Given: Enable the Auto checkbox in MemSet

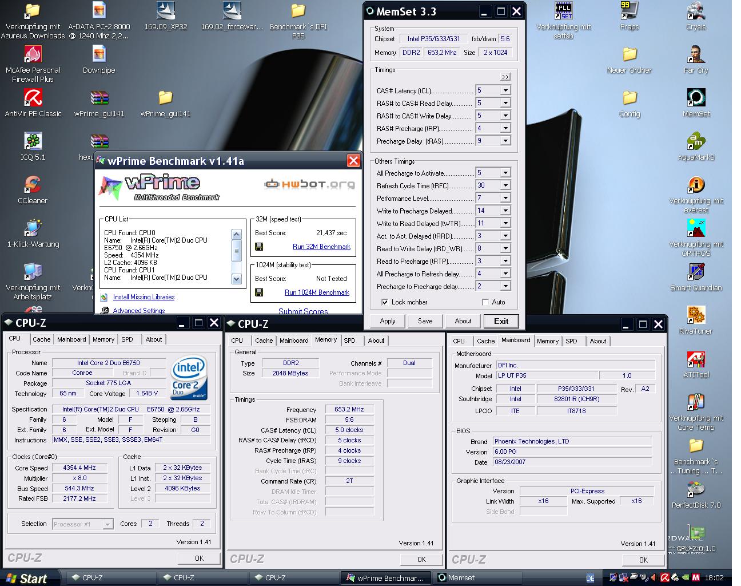Looking at the screenshot, I should click(485, 302).
